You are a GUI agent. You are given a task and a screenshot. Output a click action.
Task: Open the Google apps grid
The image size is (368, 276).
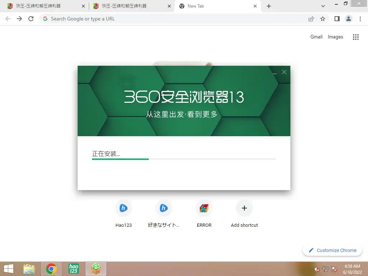point(356,37)
